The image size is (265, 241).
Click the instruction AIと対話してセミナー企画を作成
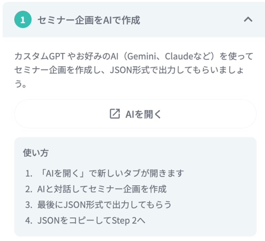[102, 189]
